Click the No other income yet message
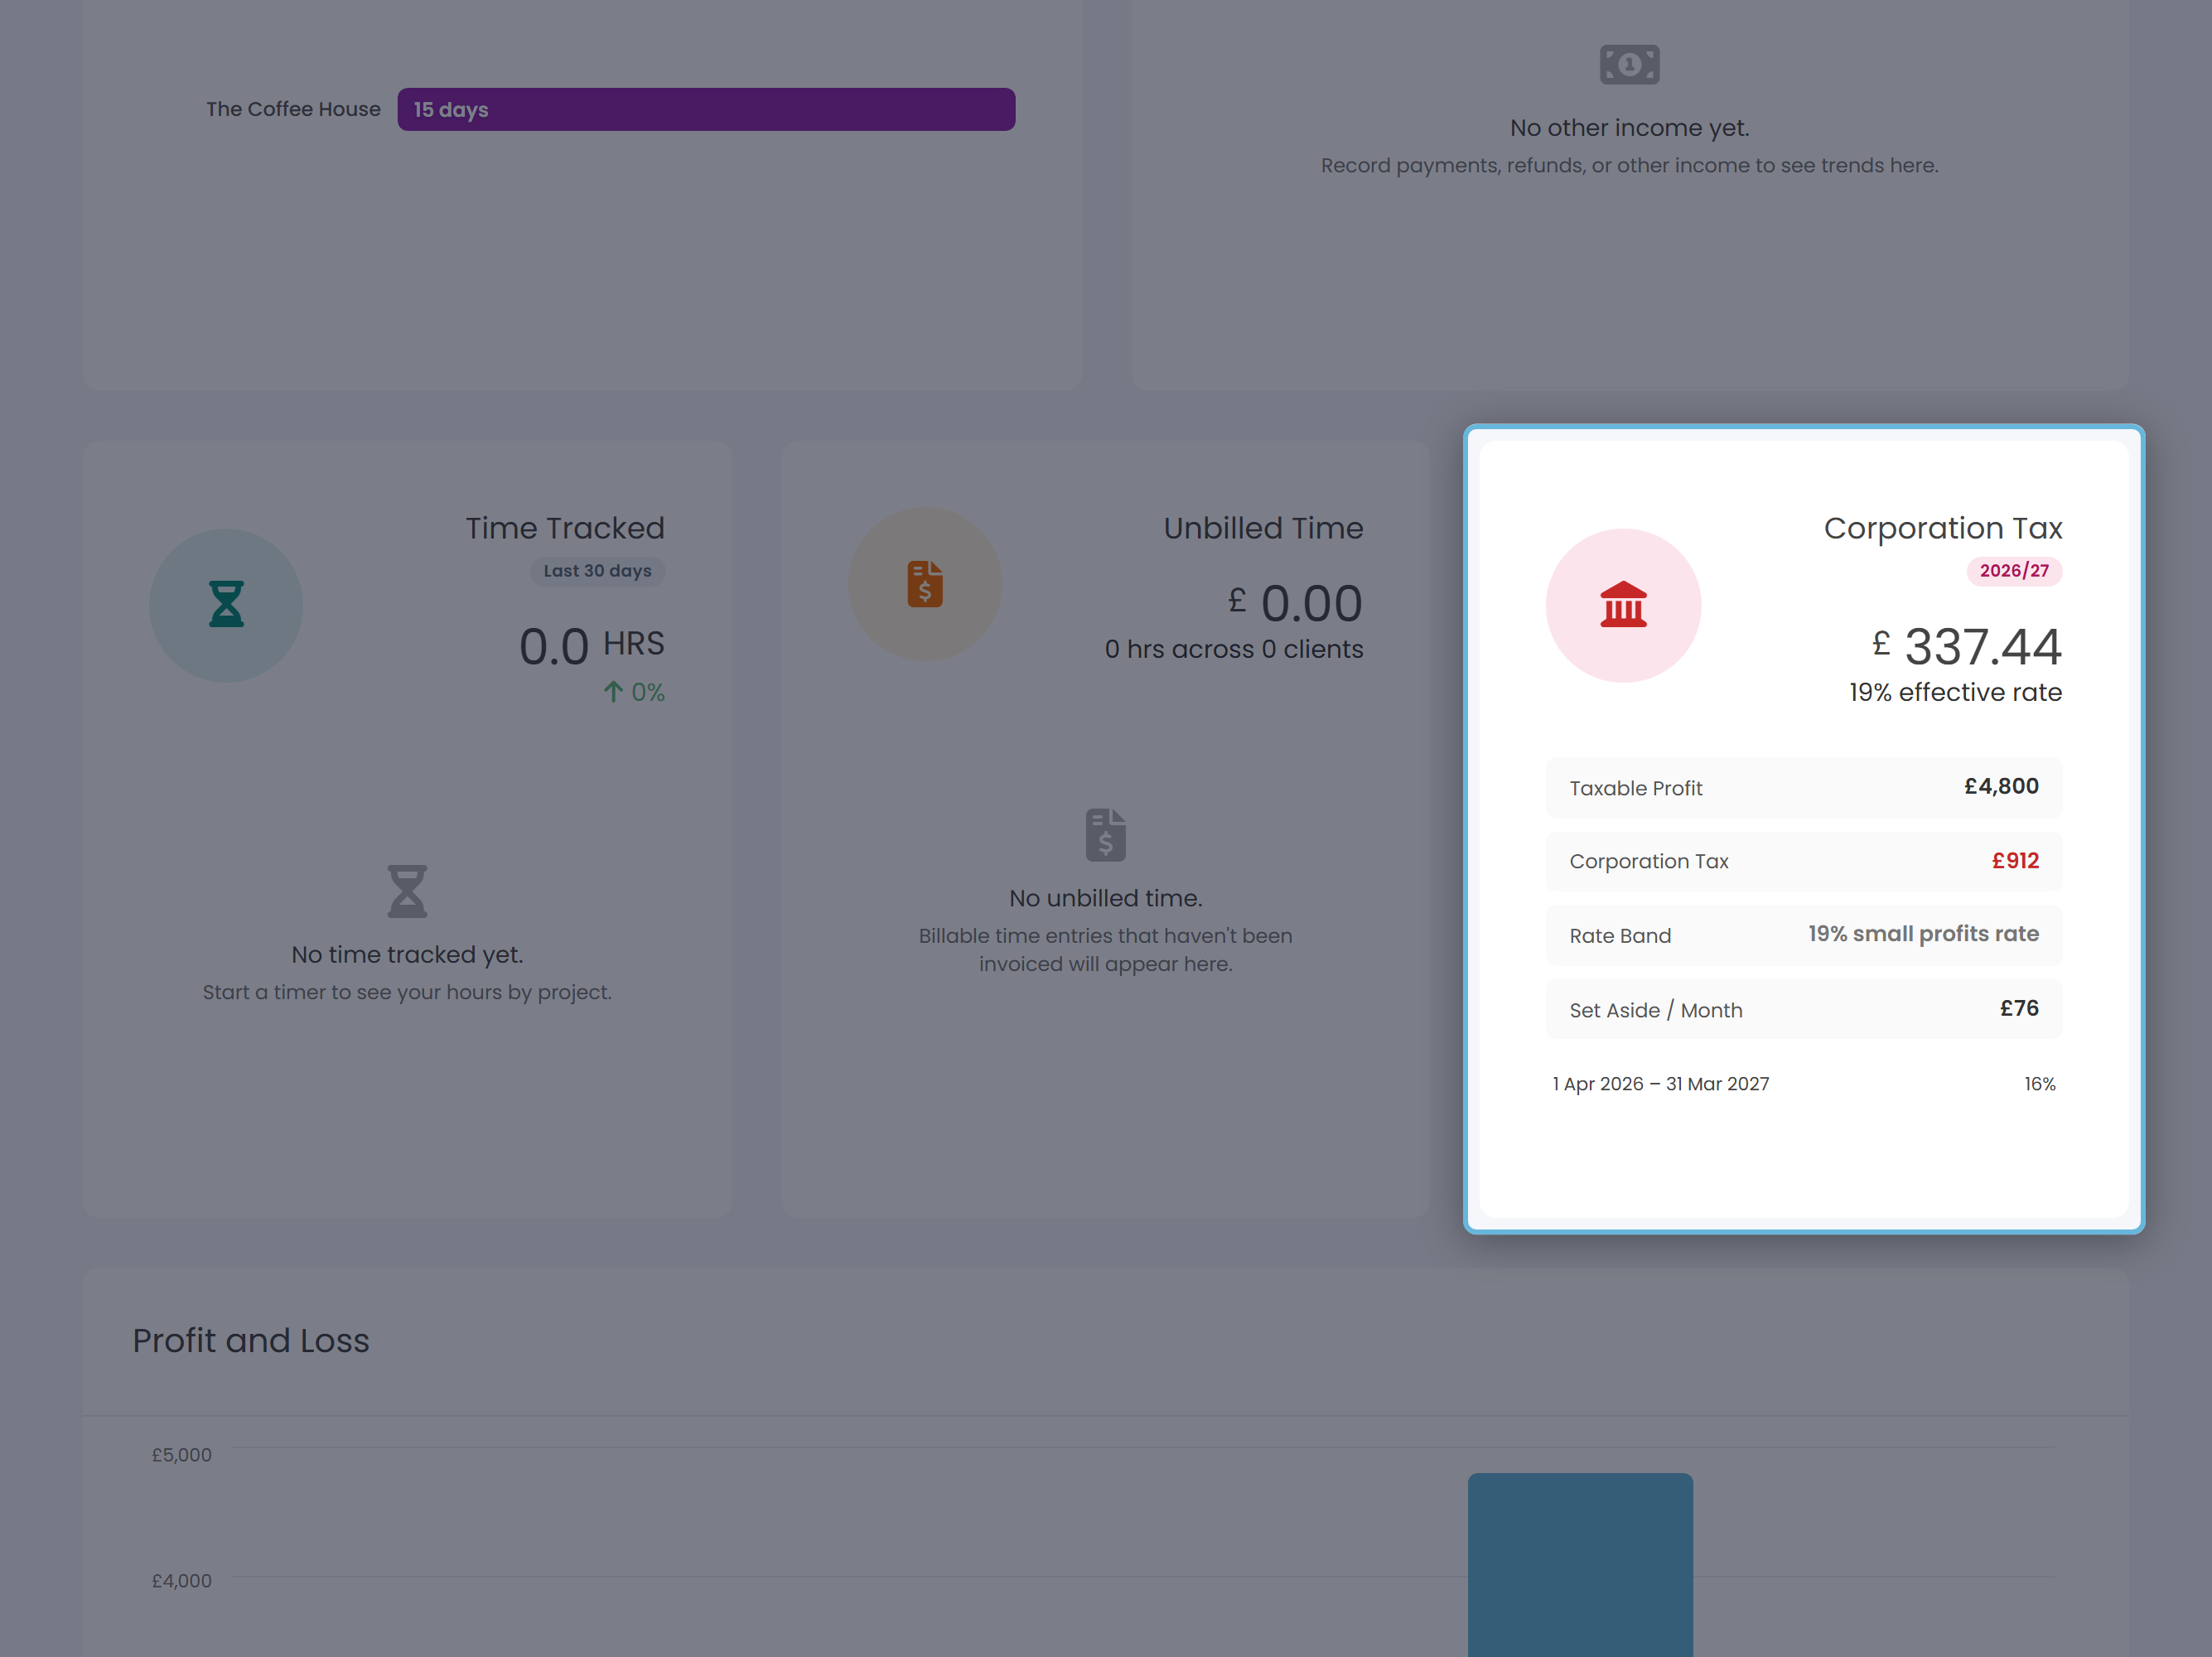This screenshot has width=2212, height=1657. [x=1629, y=128]
